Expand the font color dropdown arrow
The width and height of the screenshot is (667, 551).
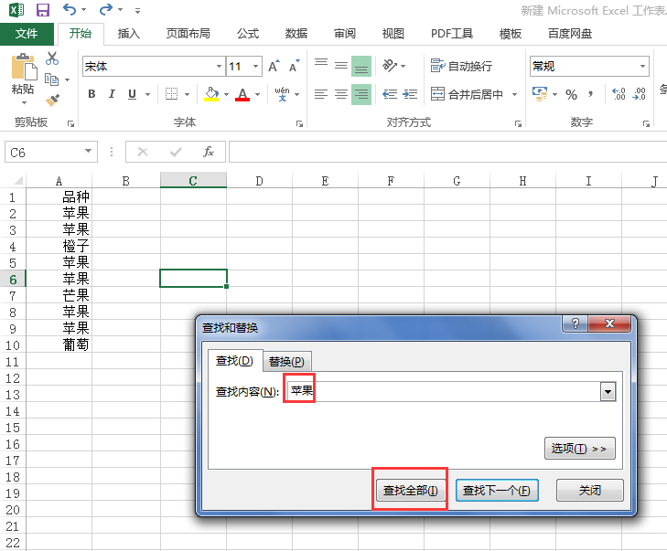point(258,94)
